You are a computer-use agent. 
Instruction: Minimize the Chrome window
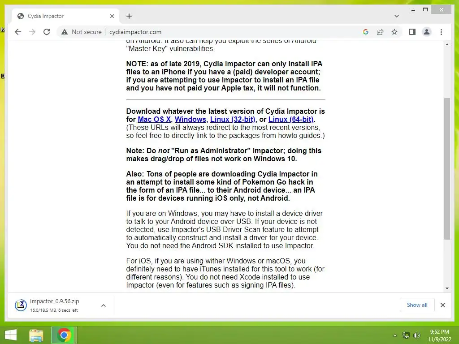pyautogui.click(x=413, y=10)
